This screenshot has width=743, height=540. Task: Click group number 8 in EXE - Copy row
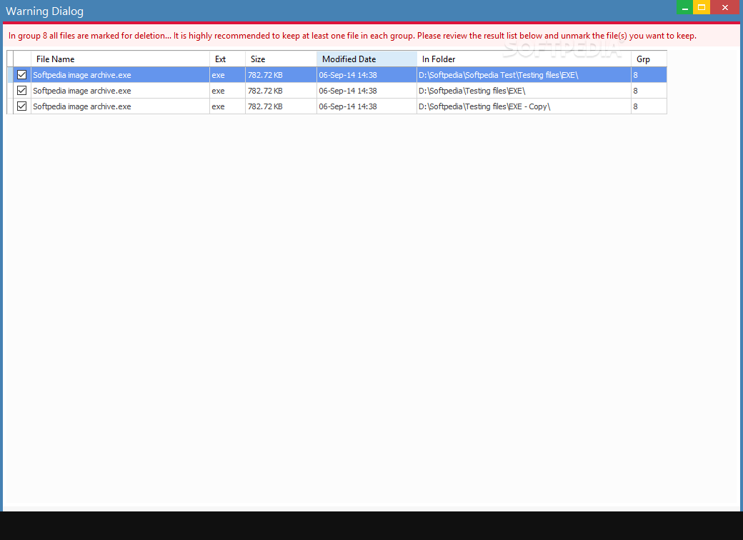point(635,106)
